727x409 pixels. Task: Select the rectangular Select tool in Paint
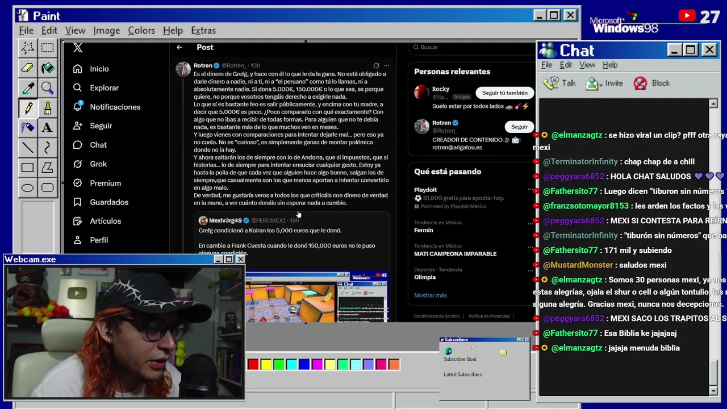(x=47, y=48)
